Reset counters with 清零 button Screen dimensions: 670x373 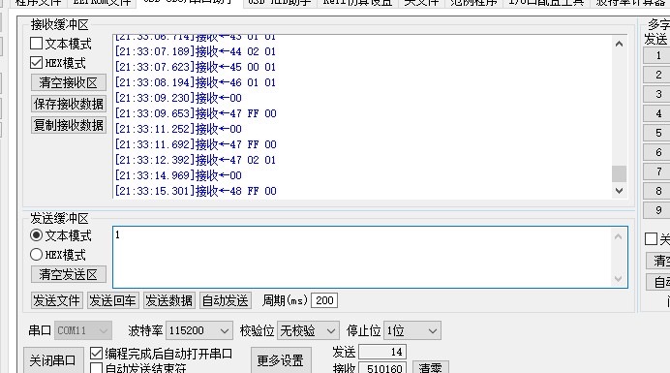[430, 368]
